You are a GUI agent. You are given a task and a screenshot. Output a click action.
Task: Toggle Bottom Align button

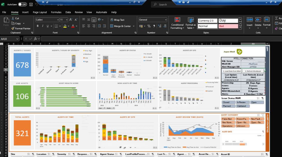click(94, 20)
